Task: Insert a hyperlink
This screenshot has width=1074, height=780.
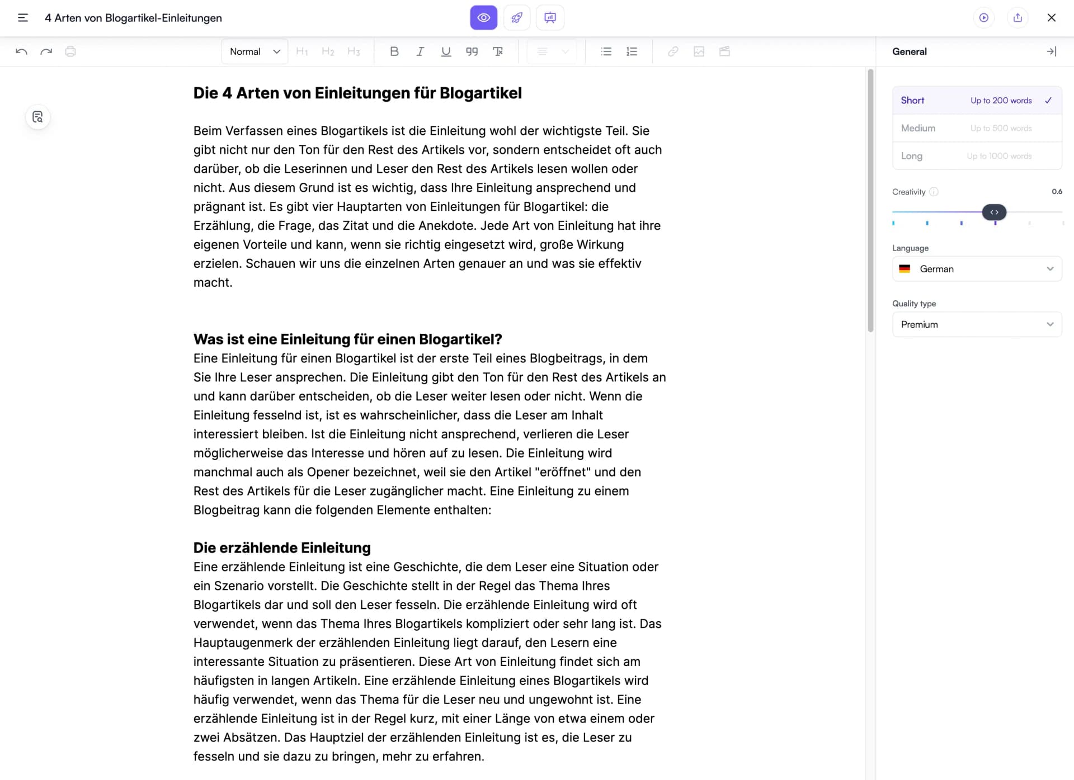Action: click(x=672, y=51)
